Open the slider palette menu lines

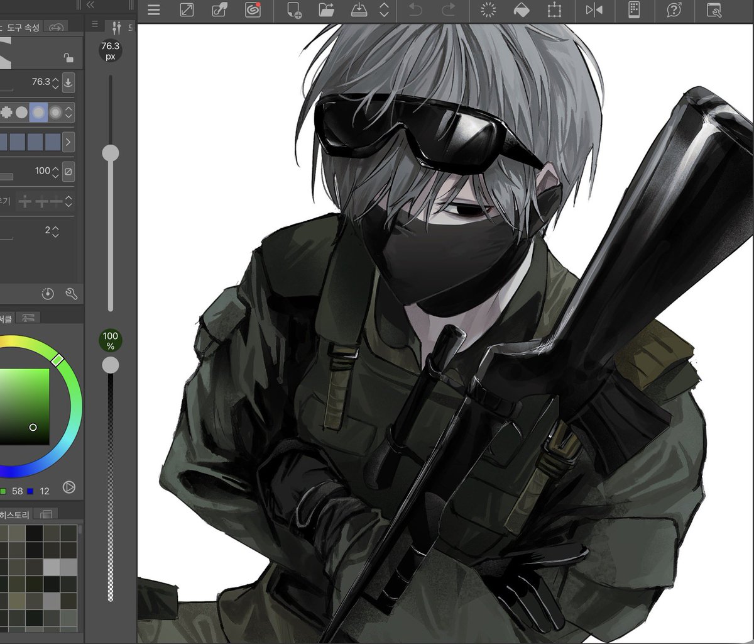95,24
